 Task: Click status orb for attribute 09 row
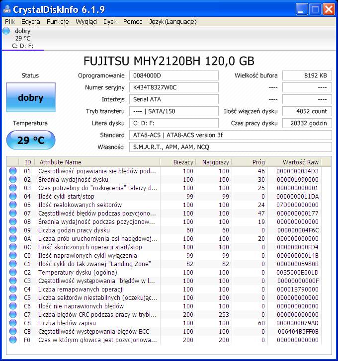tap(13, 230)
